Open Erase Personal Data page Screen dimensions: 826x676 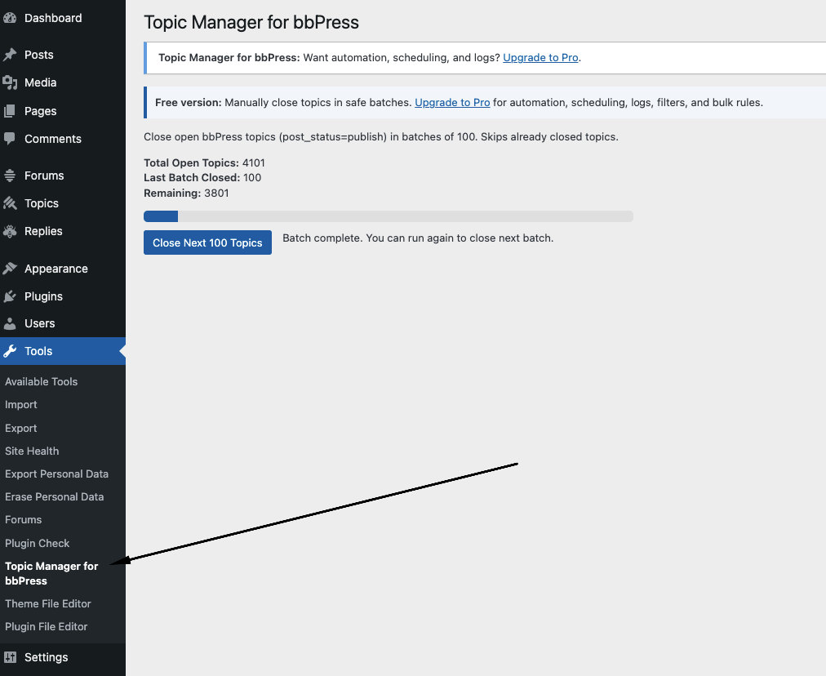click(x=54, y=497)
